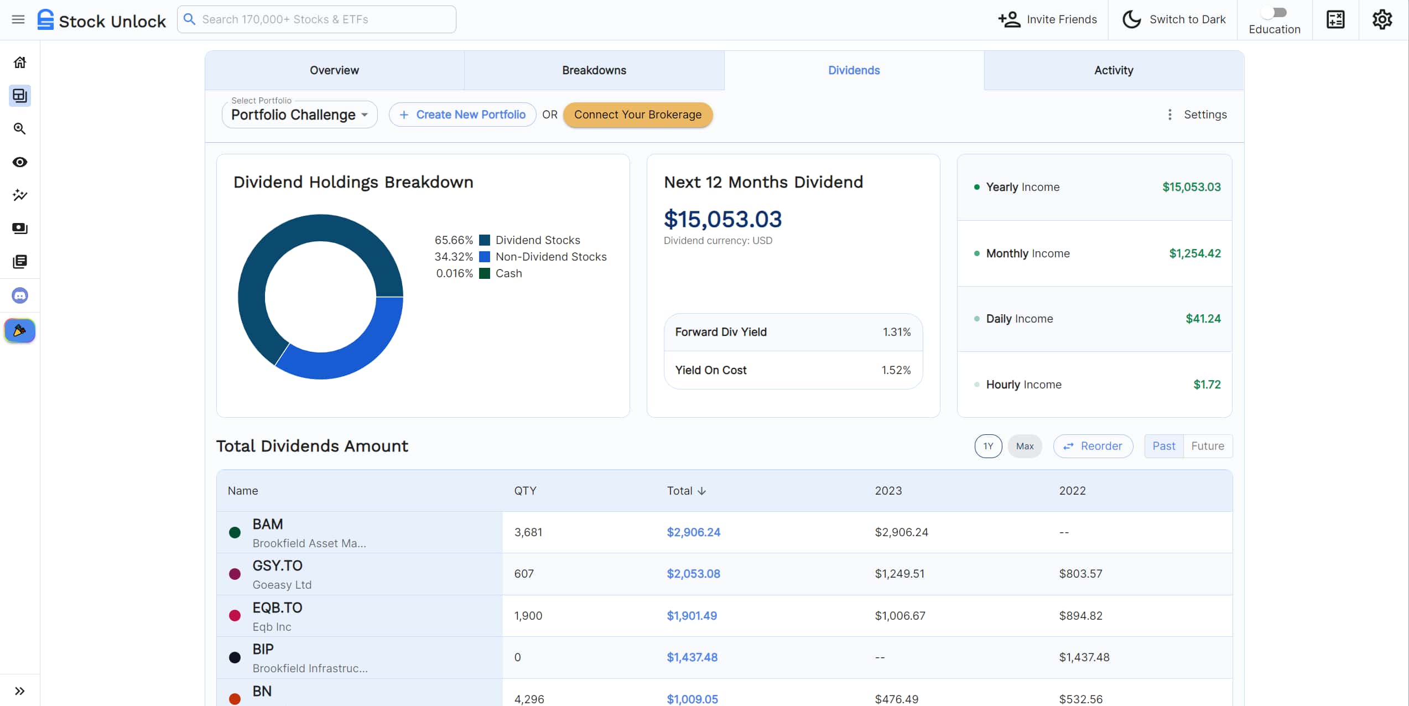
Task: Click the search stocks input field
Action: (x=316, y=19)
